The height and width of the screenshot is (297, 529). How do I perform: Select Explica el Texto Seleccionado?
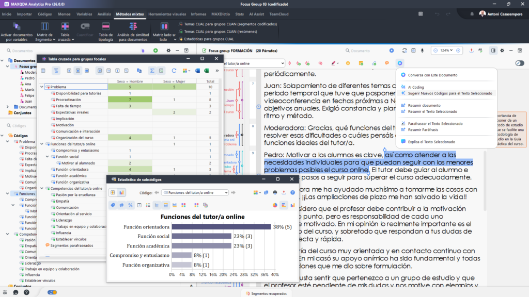click(431, 142)
